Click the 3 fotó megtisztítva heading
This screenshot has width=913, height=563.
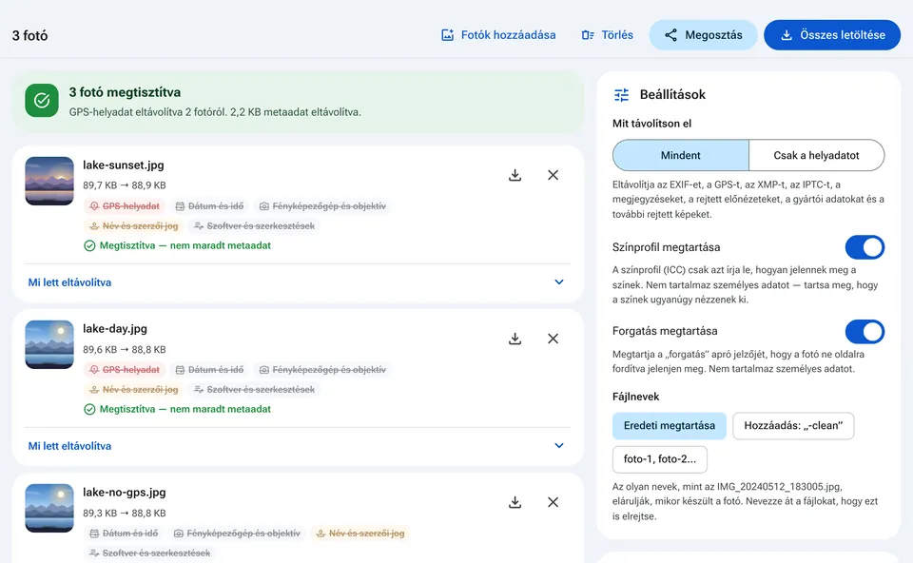coord(125,92)
